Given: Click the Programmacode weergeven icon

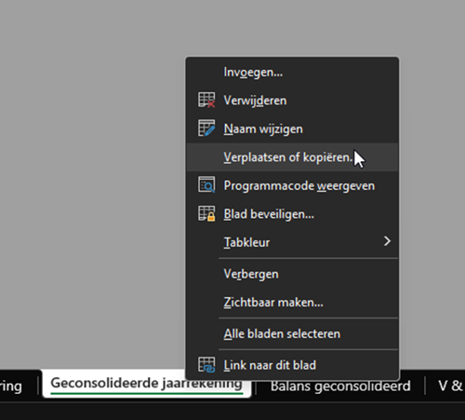Looking at the screenshot, I should pyautogui.click(x=206, y=185).
